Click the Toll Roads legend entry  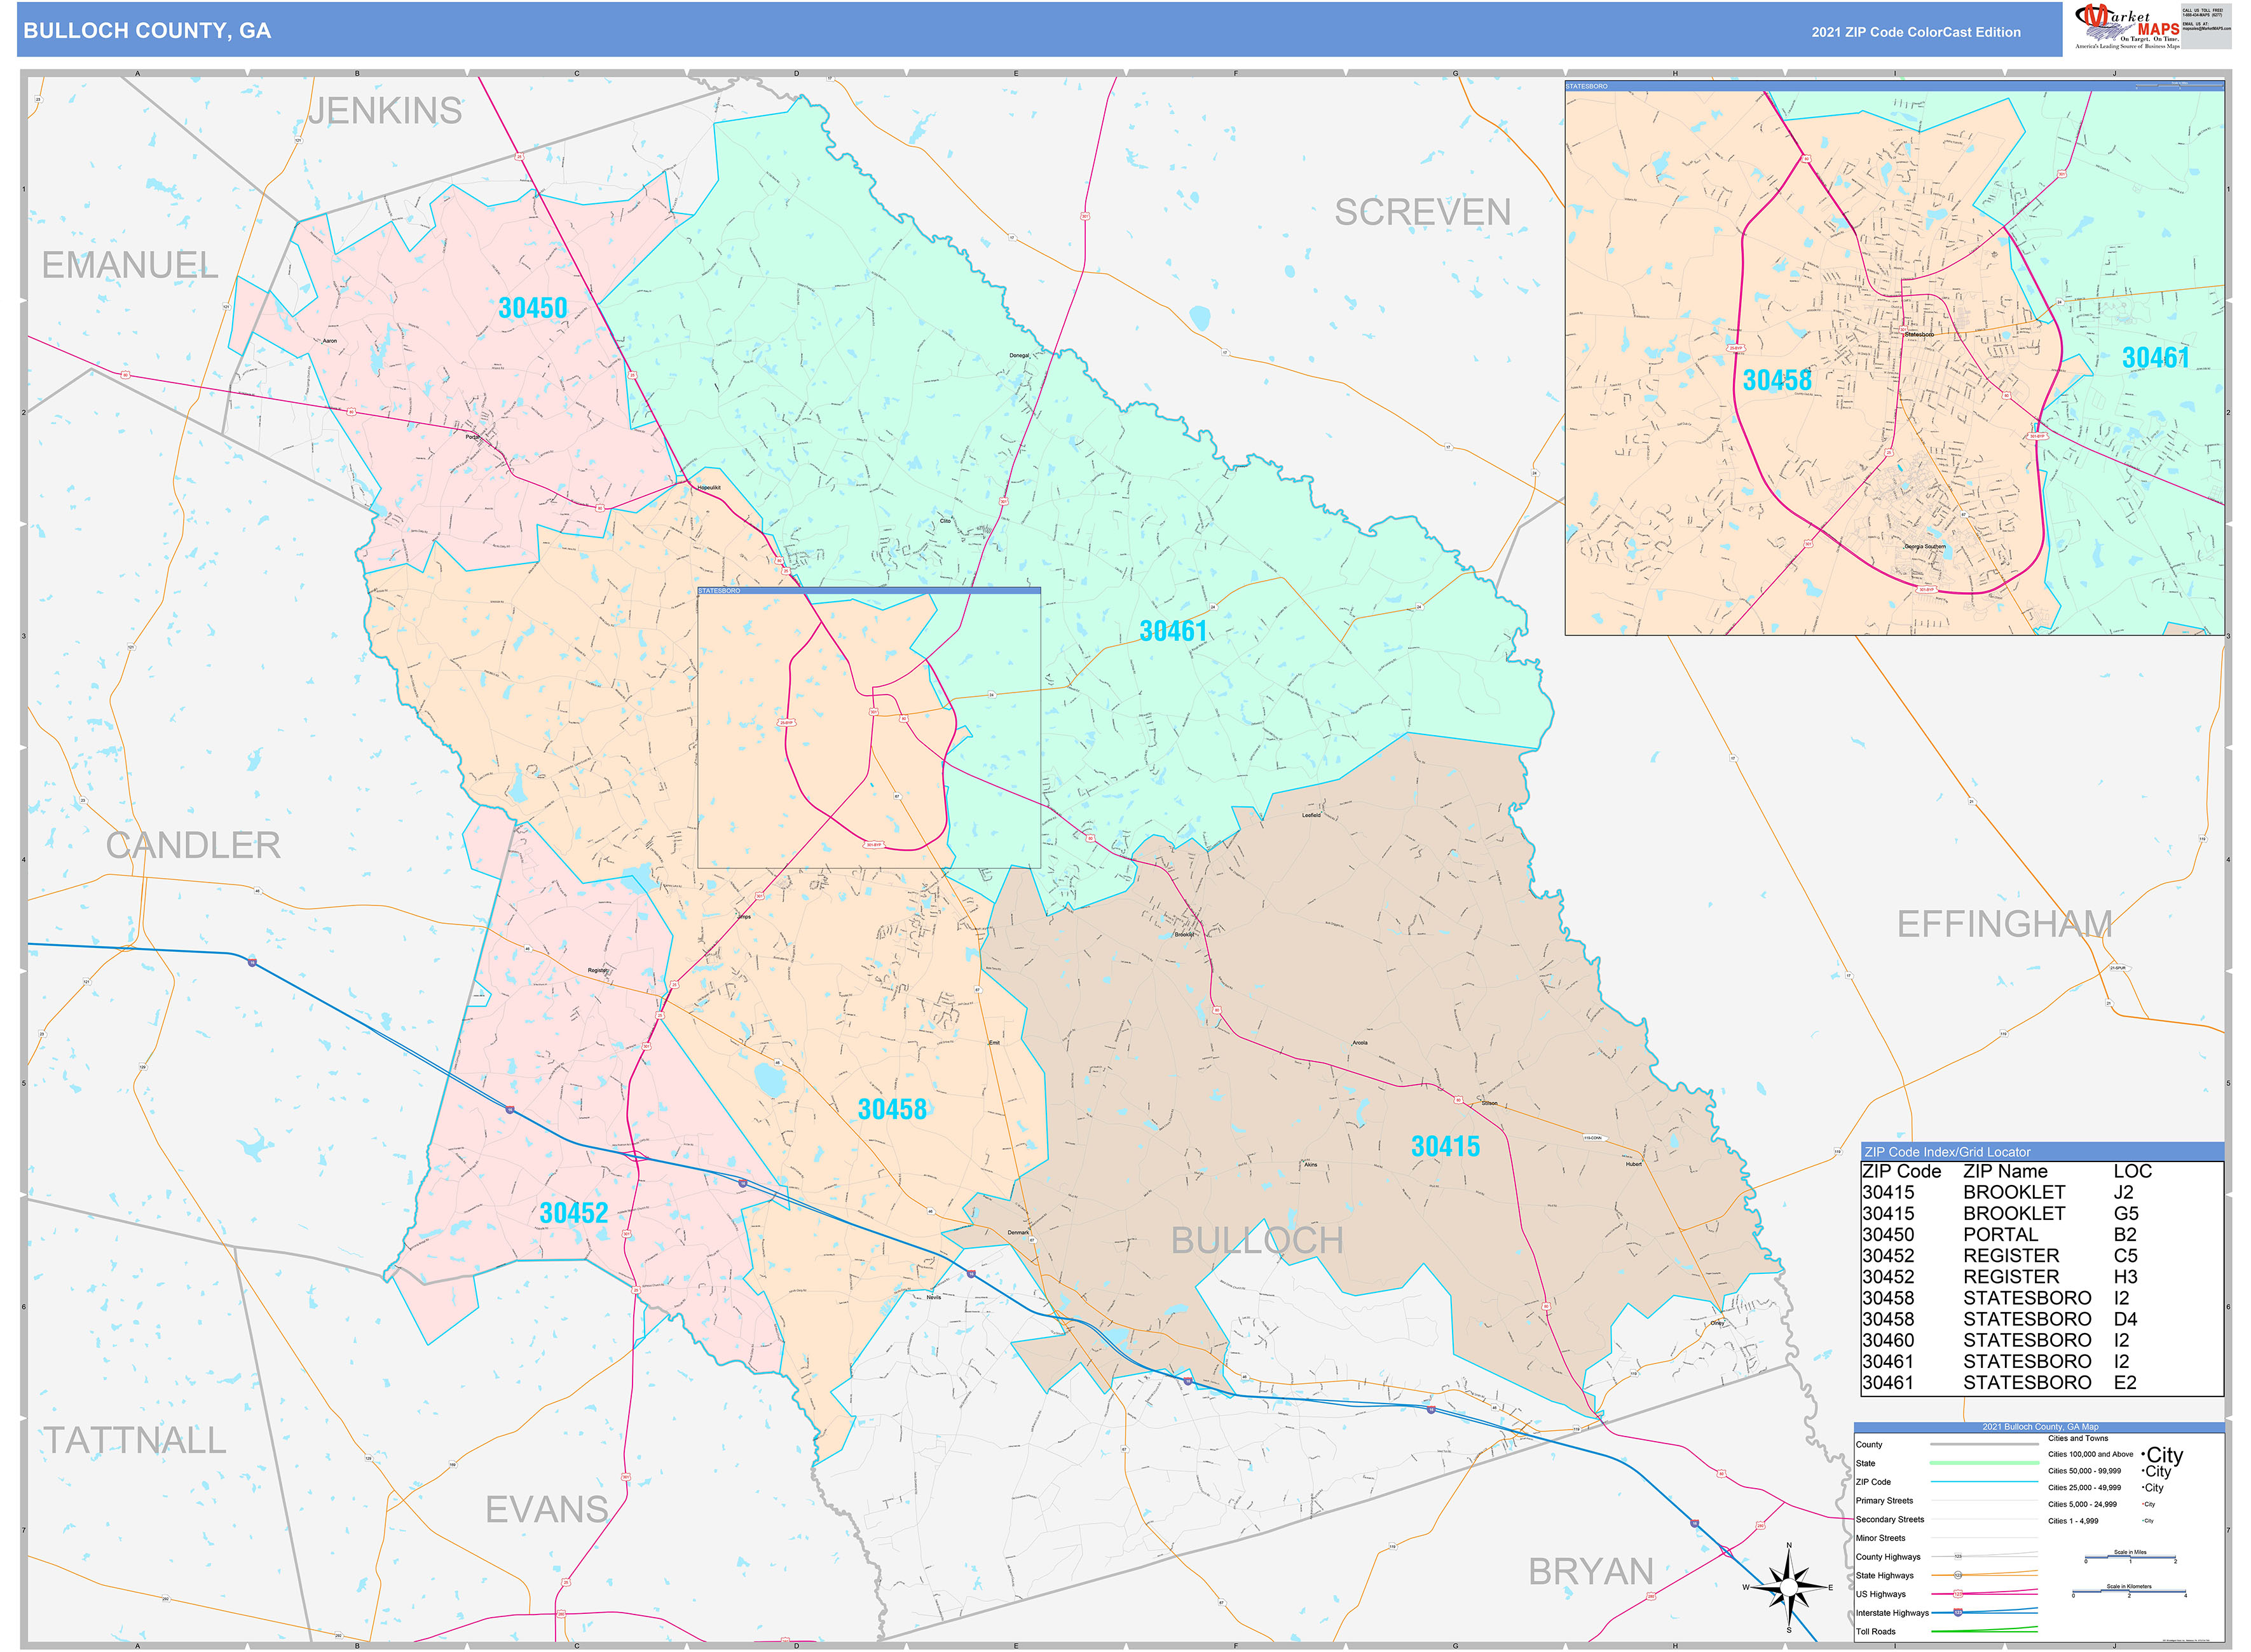tap(1876, 1631)
